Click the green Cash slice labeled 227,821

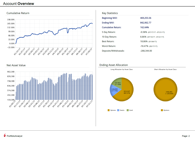(x=118, y=83)
